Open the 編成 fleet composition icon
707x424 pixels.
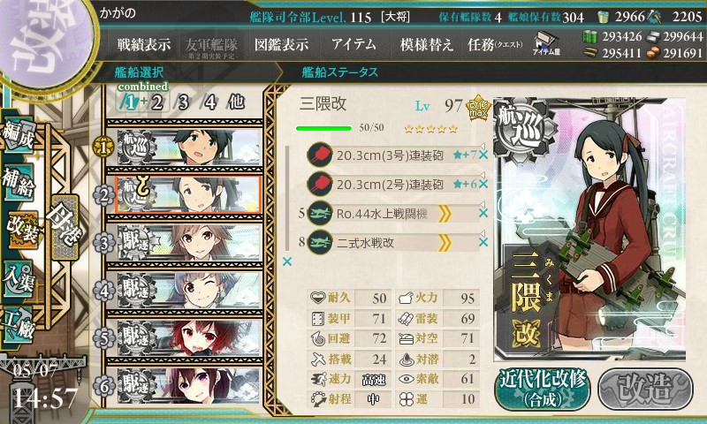click(x=19, y=135)
